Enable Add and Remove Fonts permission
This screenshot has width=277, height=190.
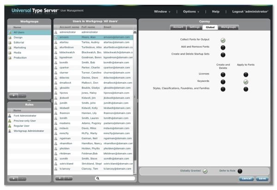pos(223,48)
